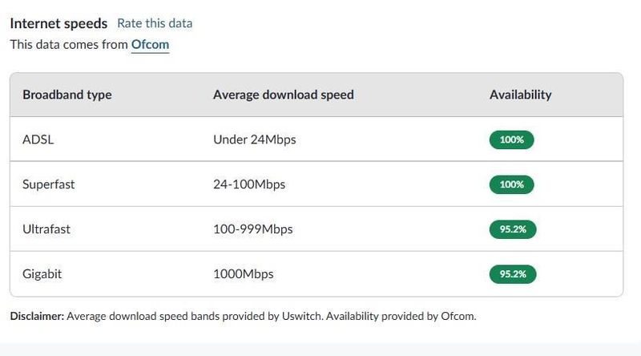Screen dimensions: 641x356
Task: Click the Under 24Mbps speed cell
Action: (254, 140)
